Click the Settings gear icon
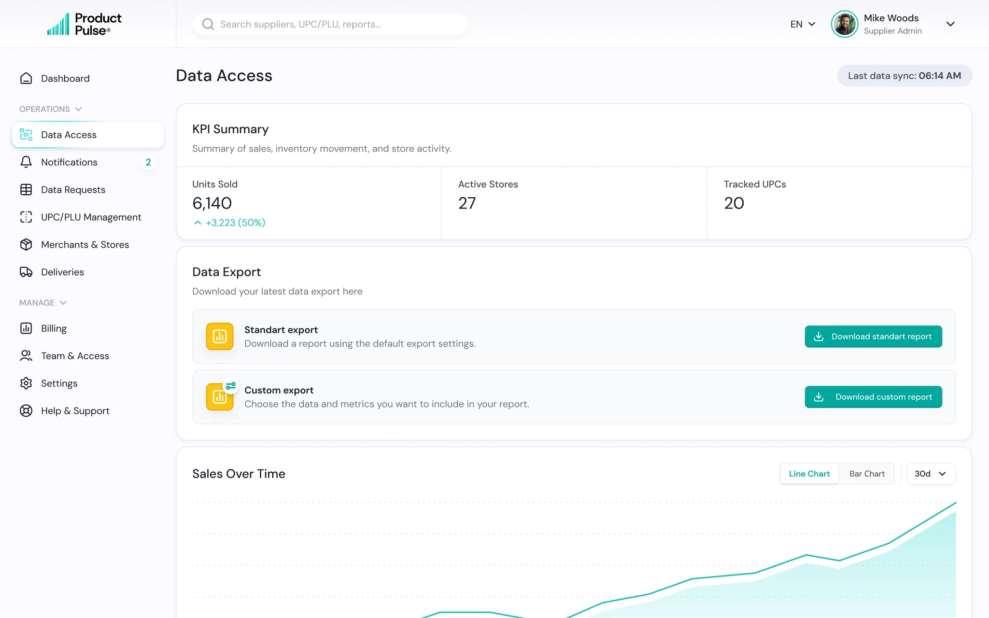989x618 pixels. coord(26,383)
